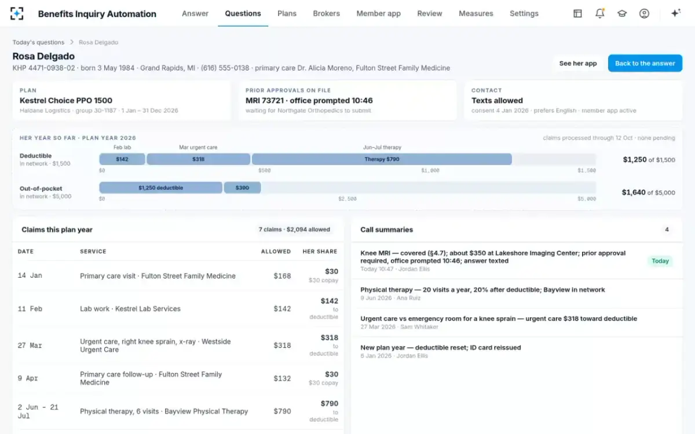Select the $142 deductible bar segment
The image size is (695, 434).
(122, 159)
